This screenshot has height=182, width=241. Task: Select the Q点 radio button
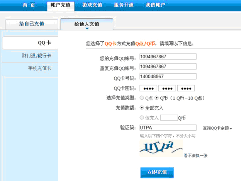click(x=142, y=98)
